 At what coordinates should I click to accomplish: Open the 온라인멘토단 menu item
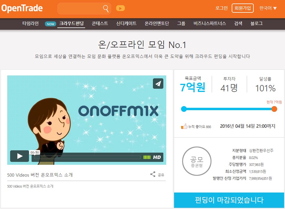tap(157, 24)
